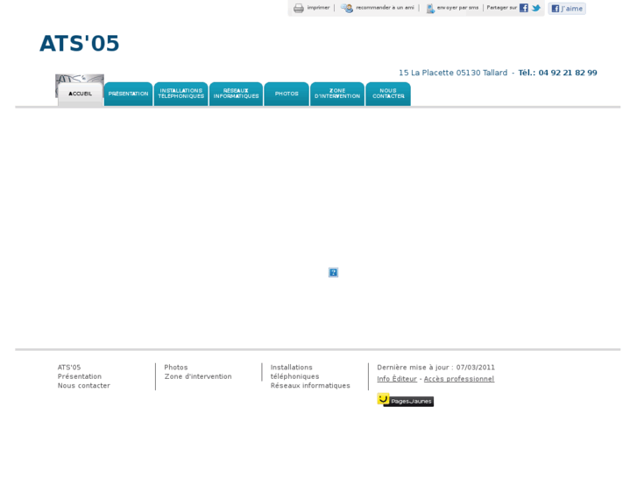The height and width of the screenshot is (477, 637).
Task: Share on Facebook icon
Action: pyautogui.click(x=524, y=8)
